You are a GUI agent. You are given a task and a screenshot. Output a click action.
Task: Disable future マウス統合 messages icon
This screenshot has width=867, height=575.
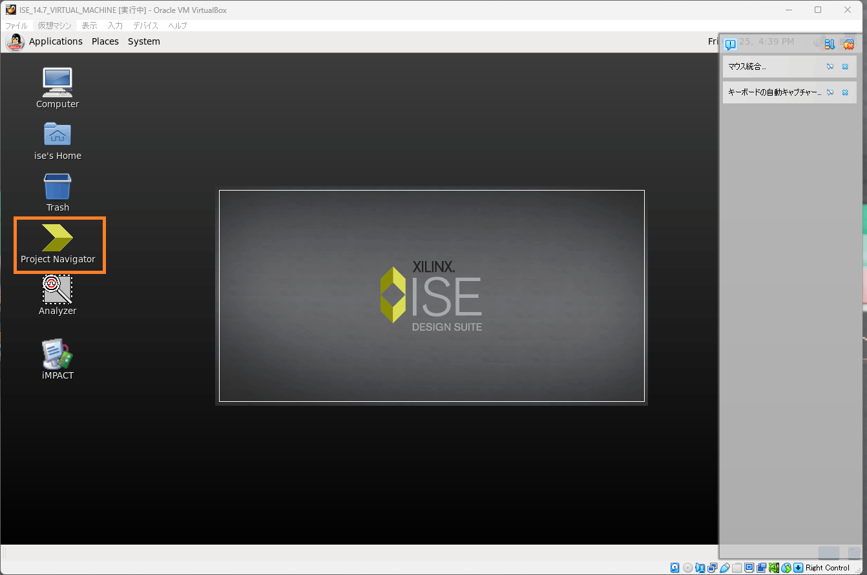[830, 67]
